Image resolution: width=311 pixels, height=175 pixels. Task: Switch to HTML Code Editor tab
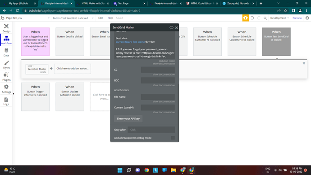click(x=202, y=3)
